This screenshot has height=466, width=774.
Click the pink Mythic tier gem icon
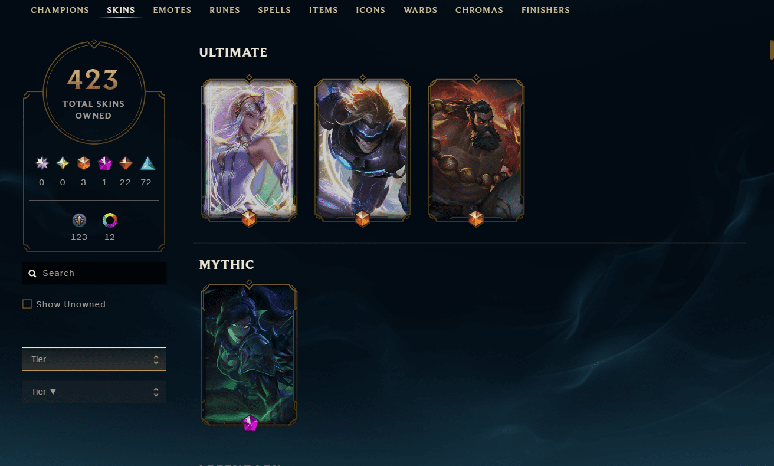click(x=104, y=163)
